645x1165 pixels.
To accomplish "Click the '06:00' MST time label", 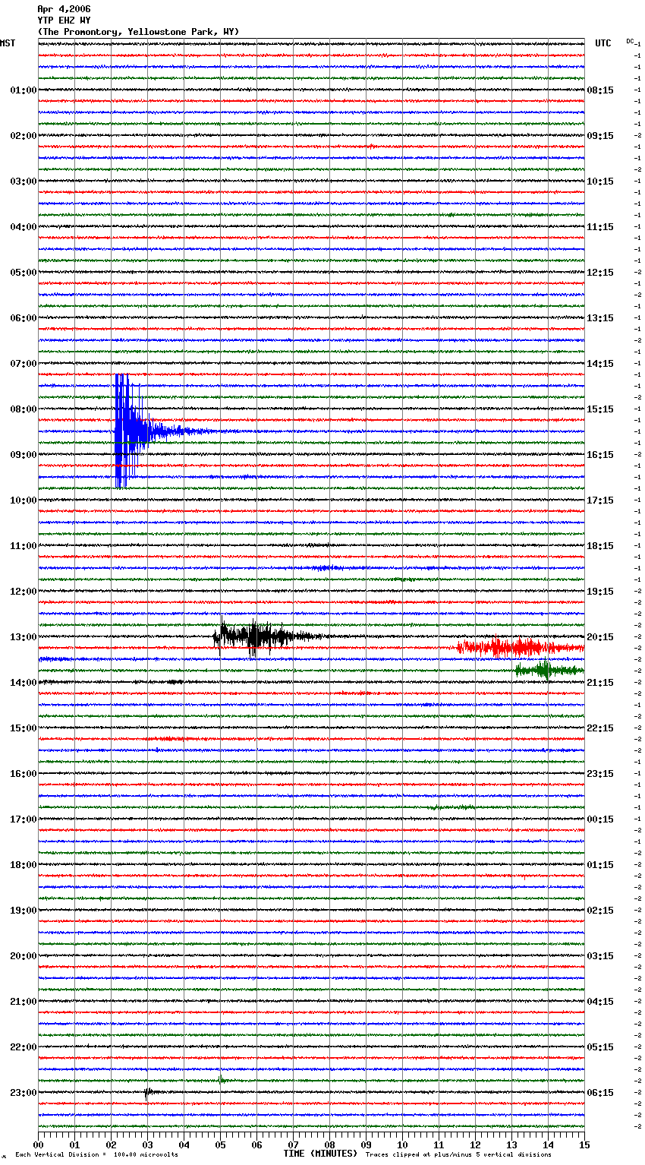I will tap(24, 318).
